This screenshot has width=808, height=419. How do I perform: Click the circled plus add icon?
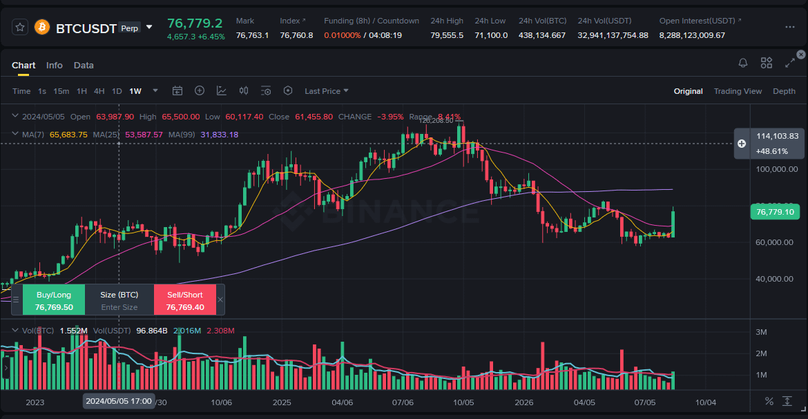(200, 90)
